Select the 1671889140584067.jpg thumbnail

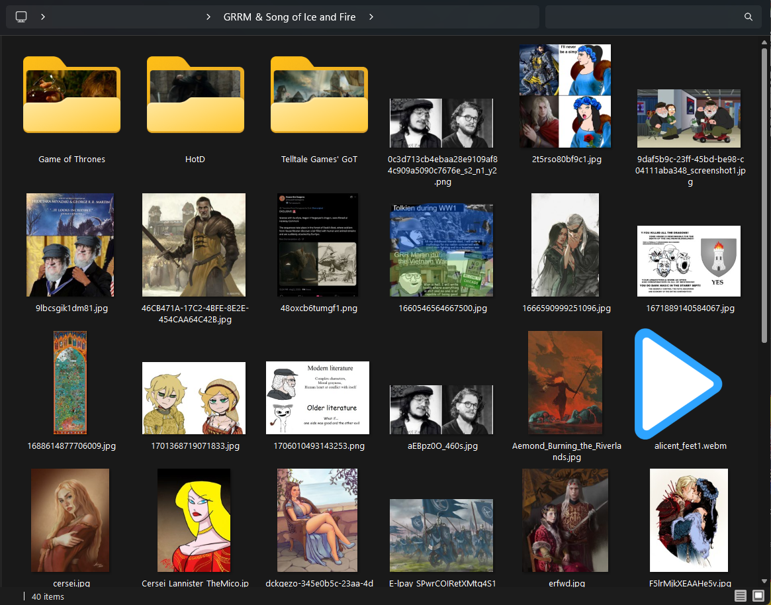[689, 261]
